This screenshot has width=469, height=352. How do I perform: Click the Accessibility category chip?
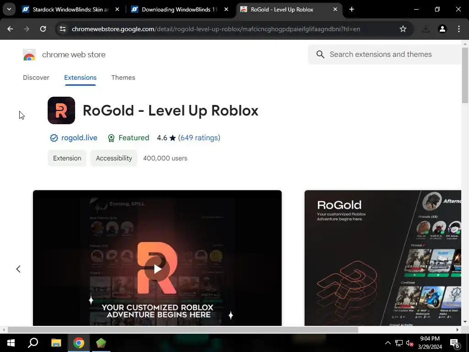click(x=114, y=158)
